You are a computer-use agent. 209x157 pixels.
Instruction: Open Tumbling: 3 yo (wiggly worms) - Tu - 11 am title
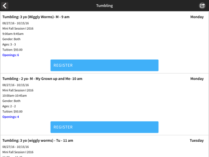[38, 140]
